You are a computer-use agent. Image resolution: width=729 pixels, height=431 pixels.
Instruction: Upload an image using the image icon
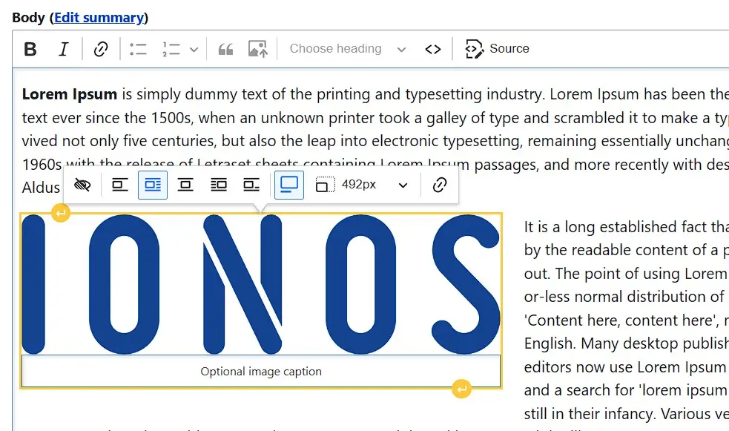(257, 48)
